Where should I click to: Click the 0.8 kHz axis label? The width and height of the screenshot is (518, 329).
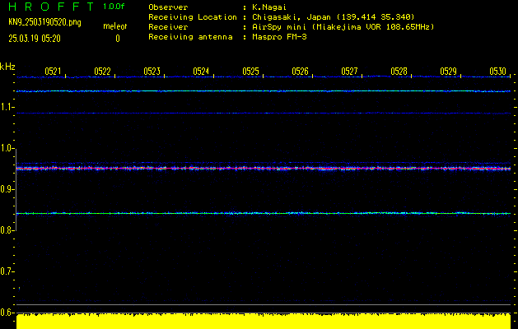pyautogui.click(x=6, y=230)
